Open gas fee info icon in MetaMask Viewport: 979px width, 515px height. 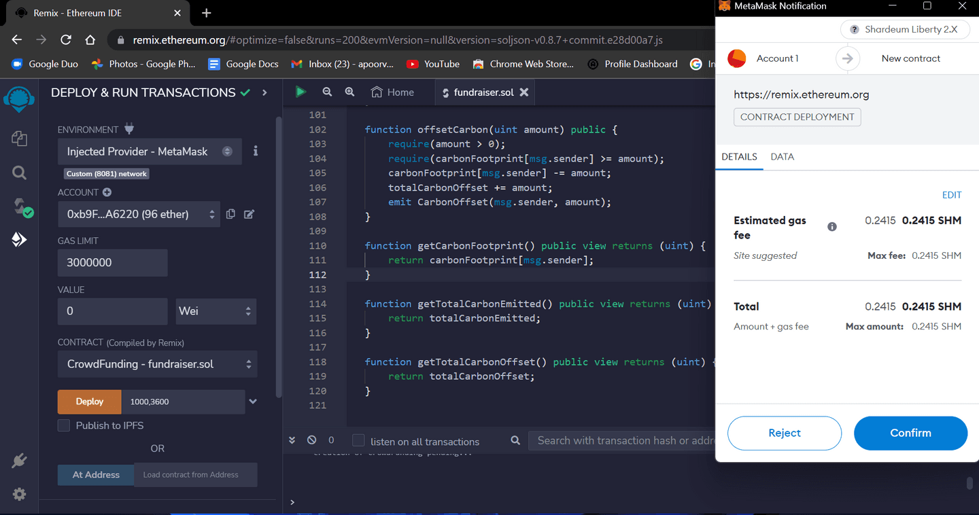832,227
